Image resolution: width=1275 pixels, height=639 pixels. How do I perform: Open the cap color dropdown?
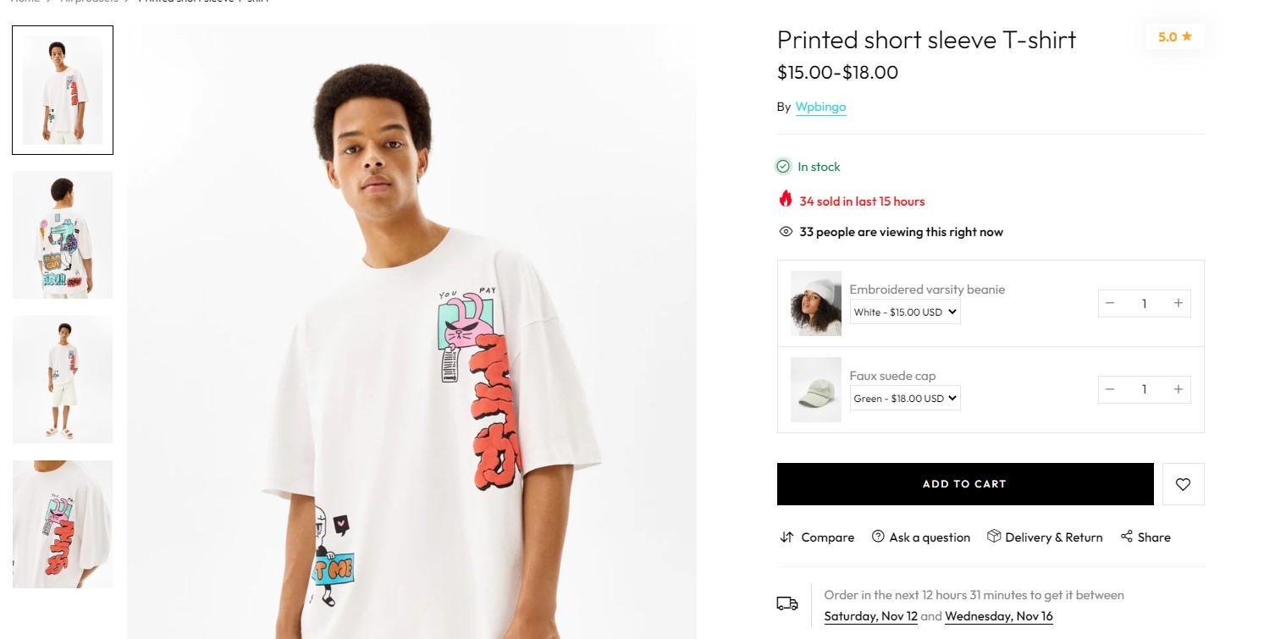point(905,399)
